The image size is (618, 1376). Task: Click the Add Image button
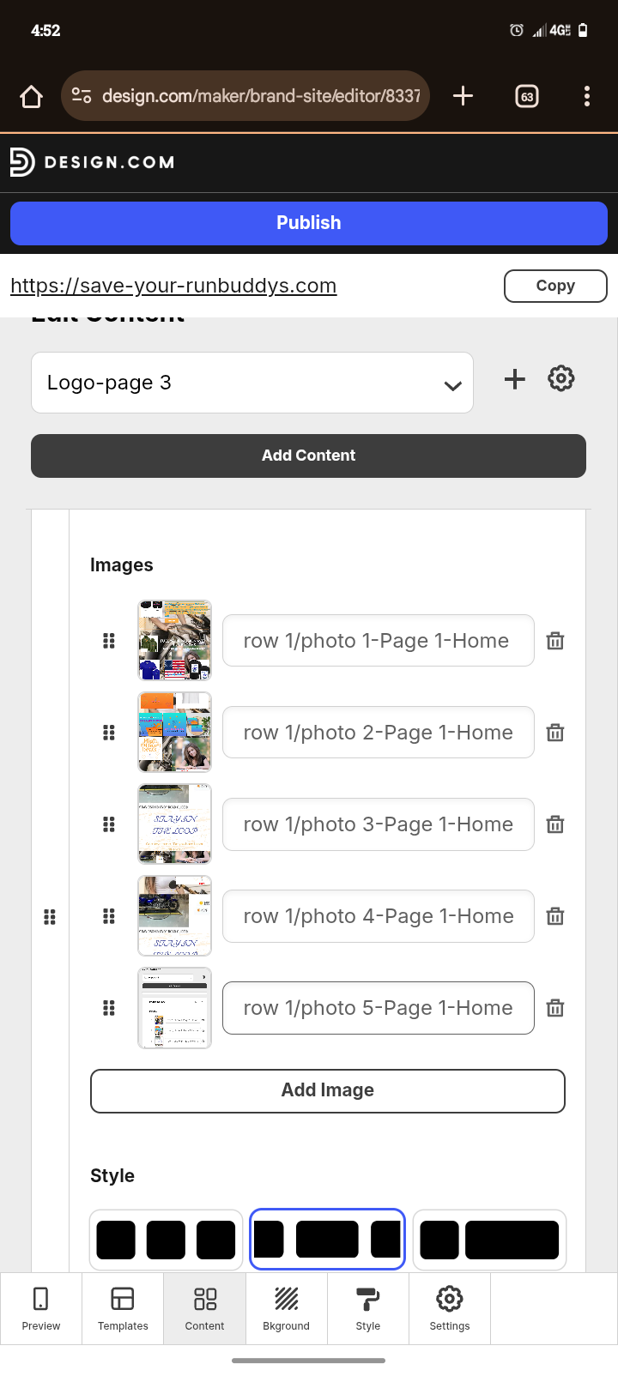click(x=328, y=1090)
